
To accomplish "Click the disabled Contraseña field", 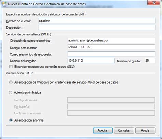I will [111, 106].
